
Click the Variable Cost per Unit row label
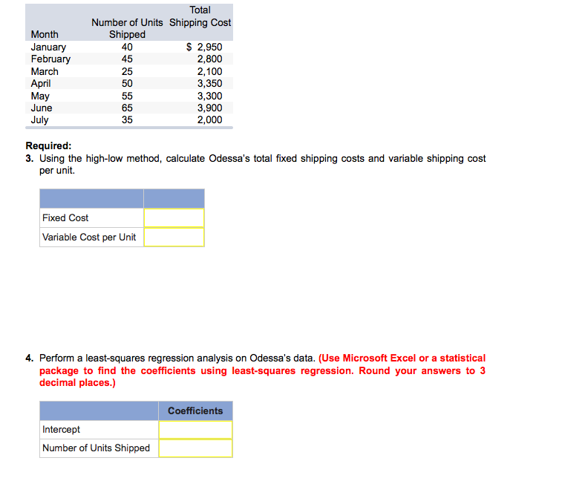(89, 238)
